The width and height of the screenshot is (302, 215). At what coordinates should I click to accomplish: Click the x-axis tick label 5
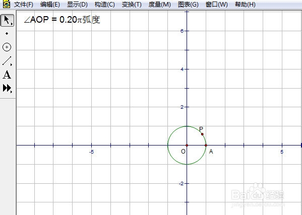[x=282, y=152]
